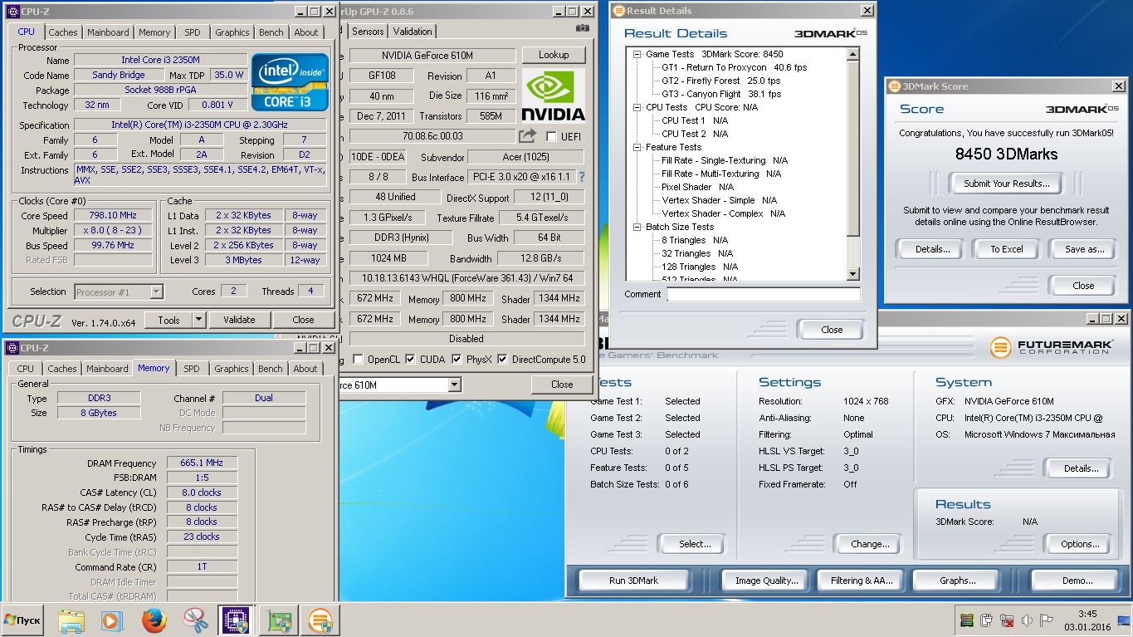Open the Start menu (Пуск) button
Viewport: 1133px width, 637px height.
pyautogui.click(x=22, y=620)
